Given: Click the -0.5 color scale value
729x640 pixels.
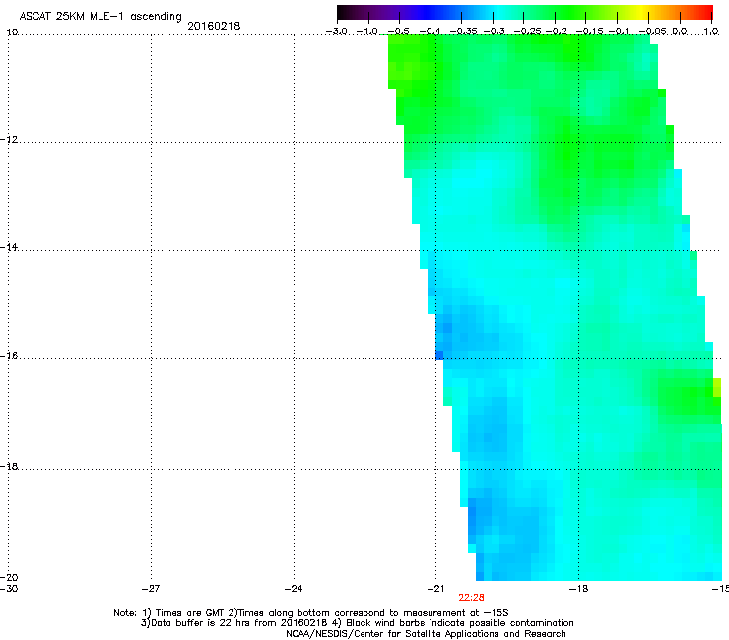Looking at the screenshot, I should (398, 32).
